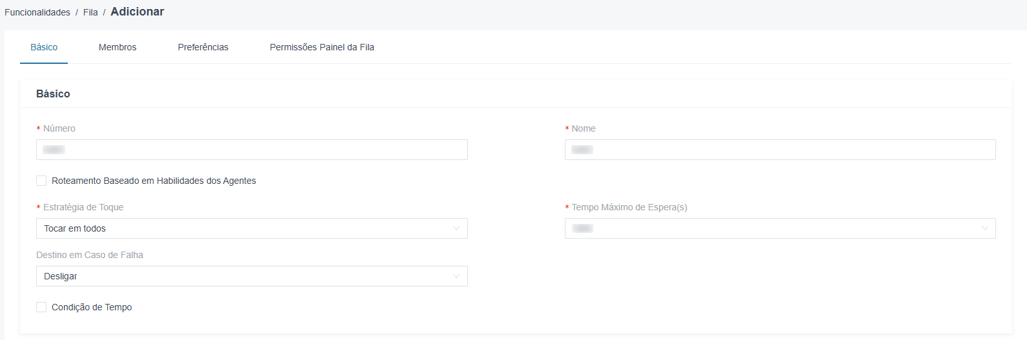Enable the Condição de Tempo checkbox
Viewport: 1027px width, 340px height.
pos(41,307)
